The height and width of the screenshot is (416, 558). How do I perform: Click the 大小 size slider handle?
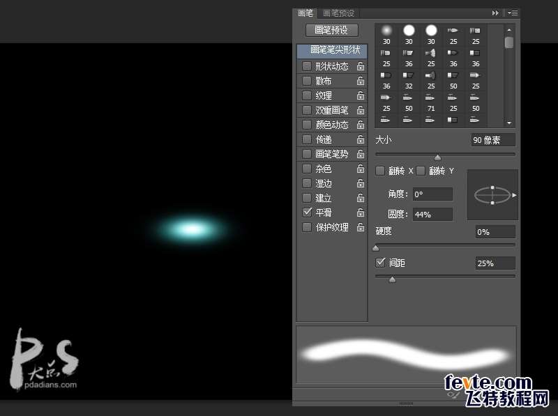pyautogui.click(x=437, y=157)
